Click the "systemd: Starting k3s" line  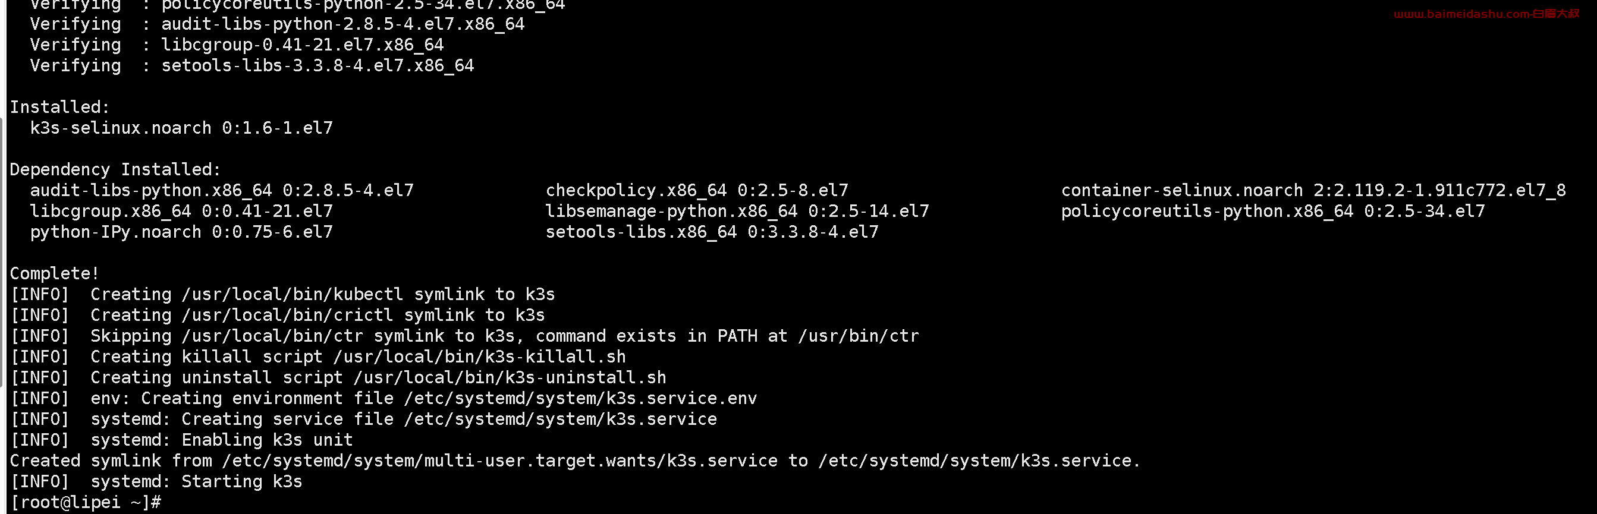pos(196,482)
